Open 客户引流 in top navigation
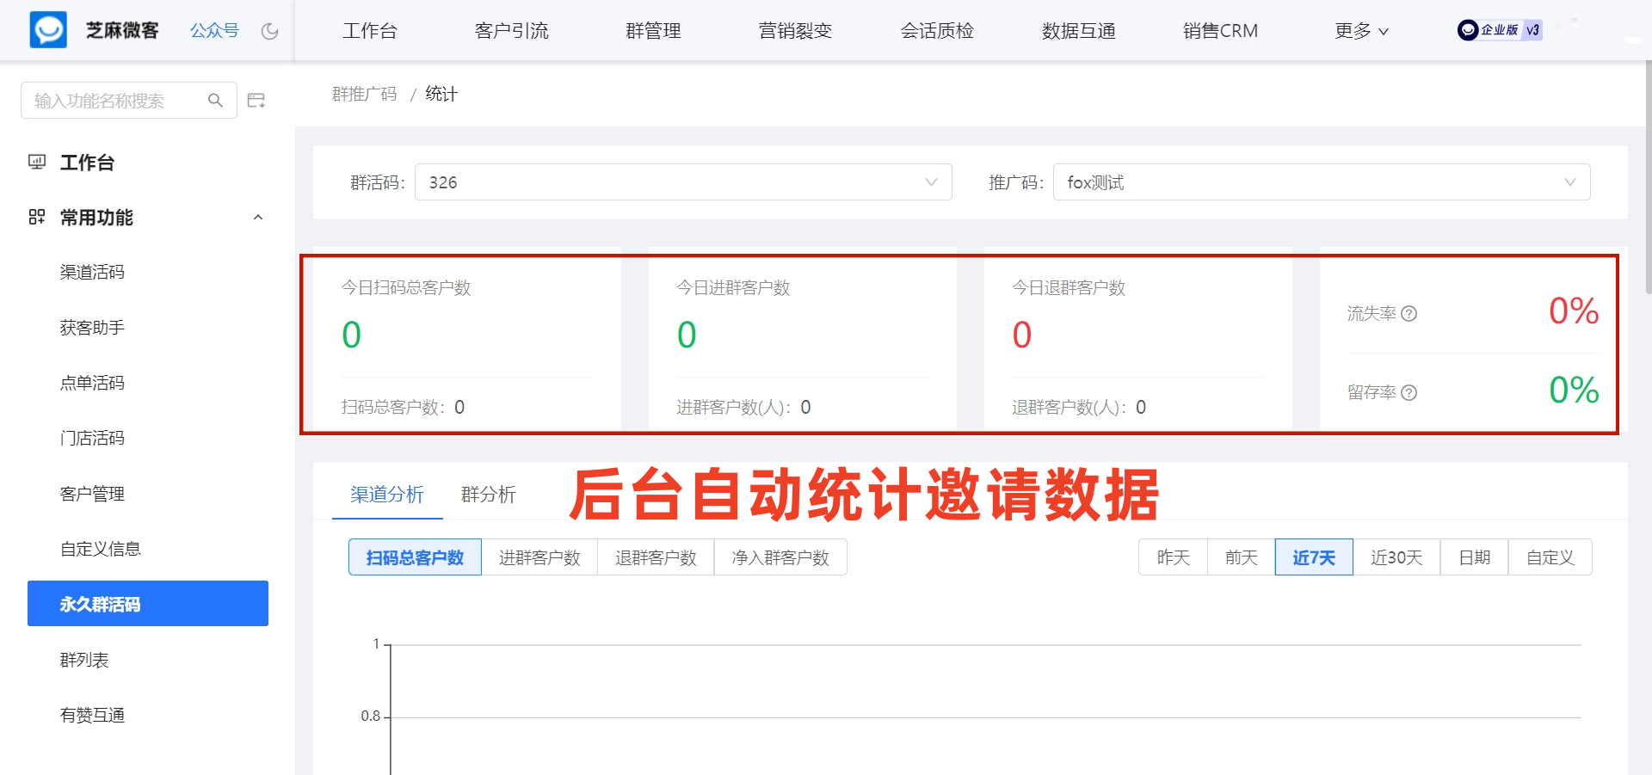1652x775 pixels. coord(512,31)
